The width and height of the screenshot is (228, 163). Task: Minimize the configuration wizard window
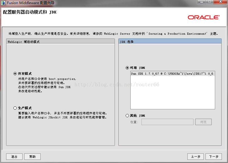pos(202,2)
